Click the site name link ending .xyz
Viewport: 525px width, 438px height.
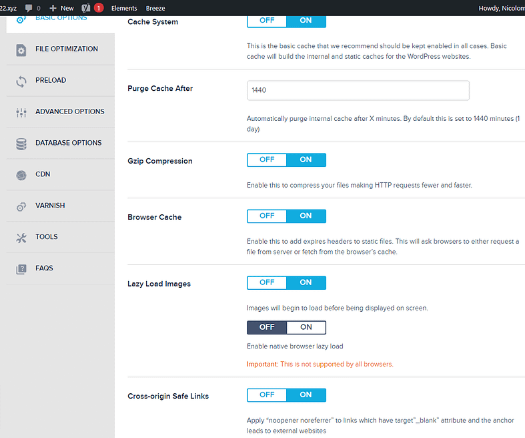(x=9, y=8)
